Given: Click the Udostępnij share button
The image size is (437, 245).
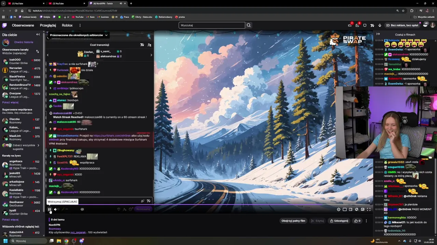Looking at the screenshot, I should pyautogui.click(x=339, y=221).
